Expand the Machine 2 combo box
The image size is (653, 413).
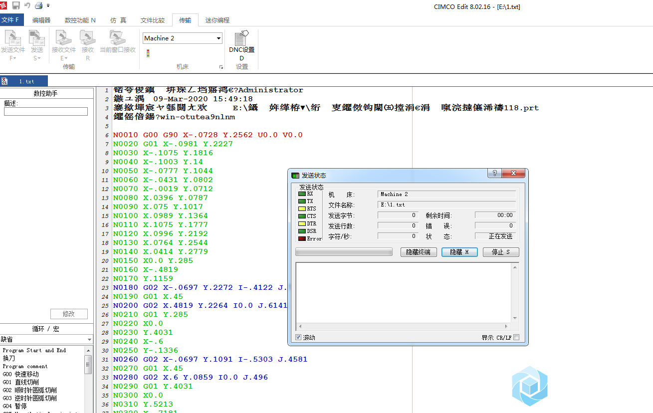[x=218, y=38]
